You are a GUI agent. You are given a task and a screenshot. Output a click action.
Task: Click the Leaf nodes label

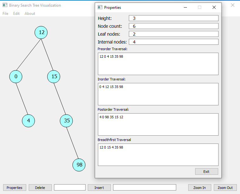coord(109,34)
